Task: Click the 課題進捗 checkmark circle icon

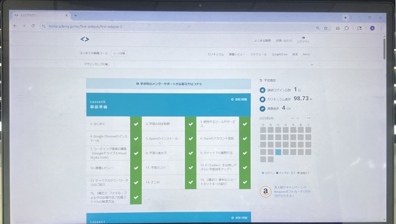Action: 262,109
